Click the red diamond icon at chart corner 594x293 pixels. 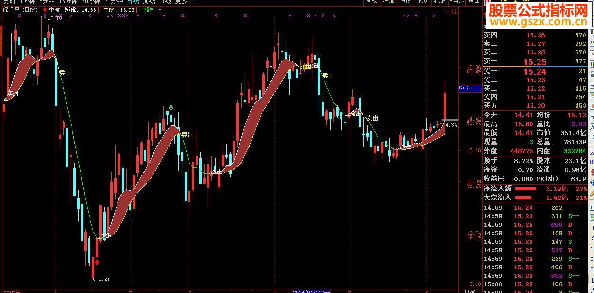coord(448,10)
